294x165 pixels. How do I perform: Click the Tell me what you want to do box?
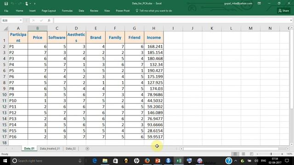pyautogui.click(x=154, y=11)
